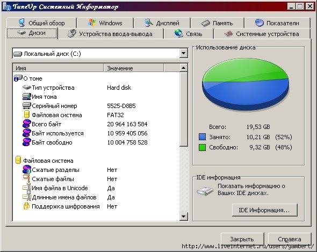Open the Windows tab
The height and width of the screenshot is (252, 317).
point(105,23)
